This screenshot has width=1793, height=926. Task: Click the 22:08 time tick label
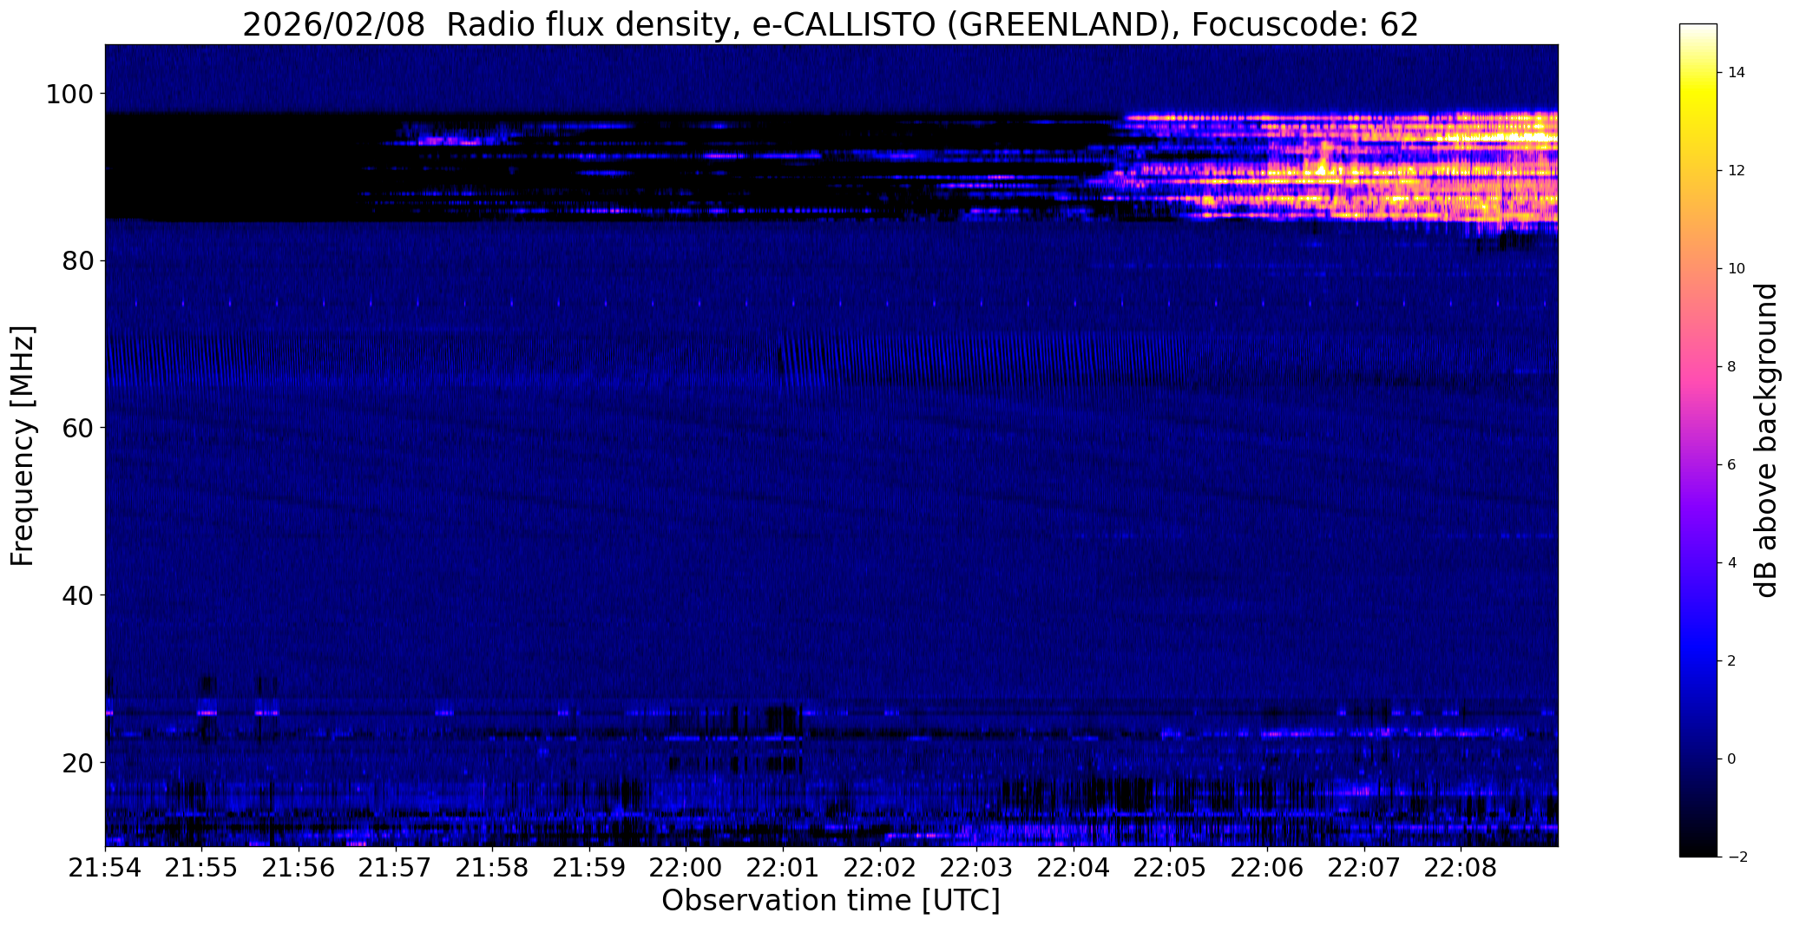(1461, 867)
